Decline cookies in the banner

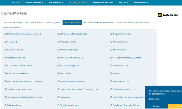(x=156, y=106)
